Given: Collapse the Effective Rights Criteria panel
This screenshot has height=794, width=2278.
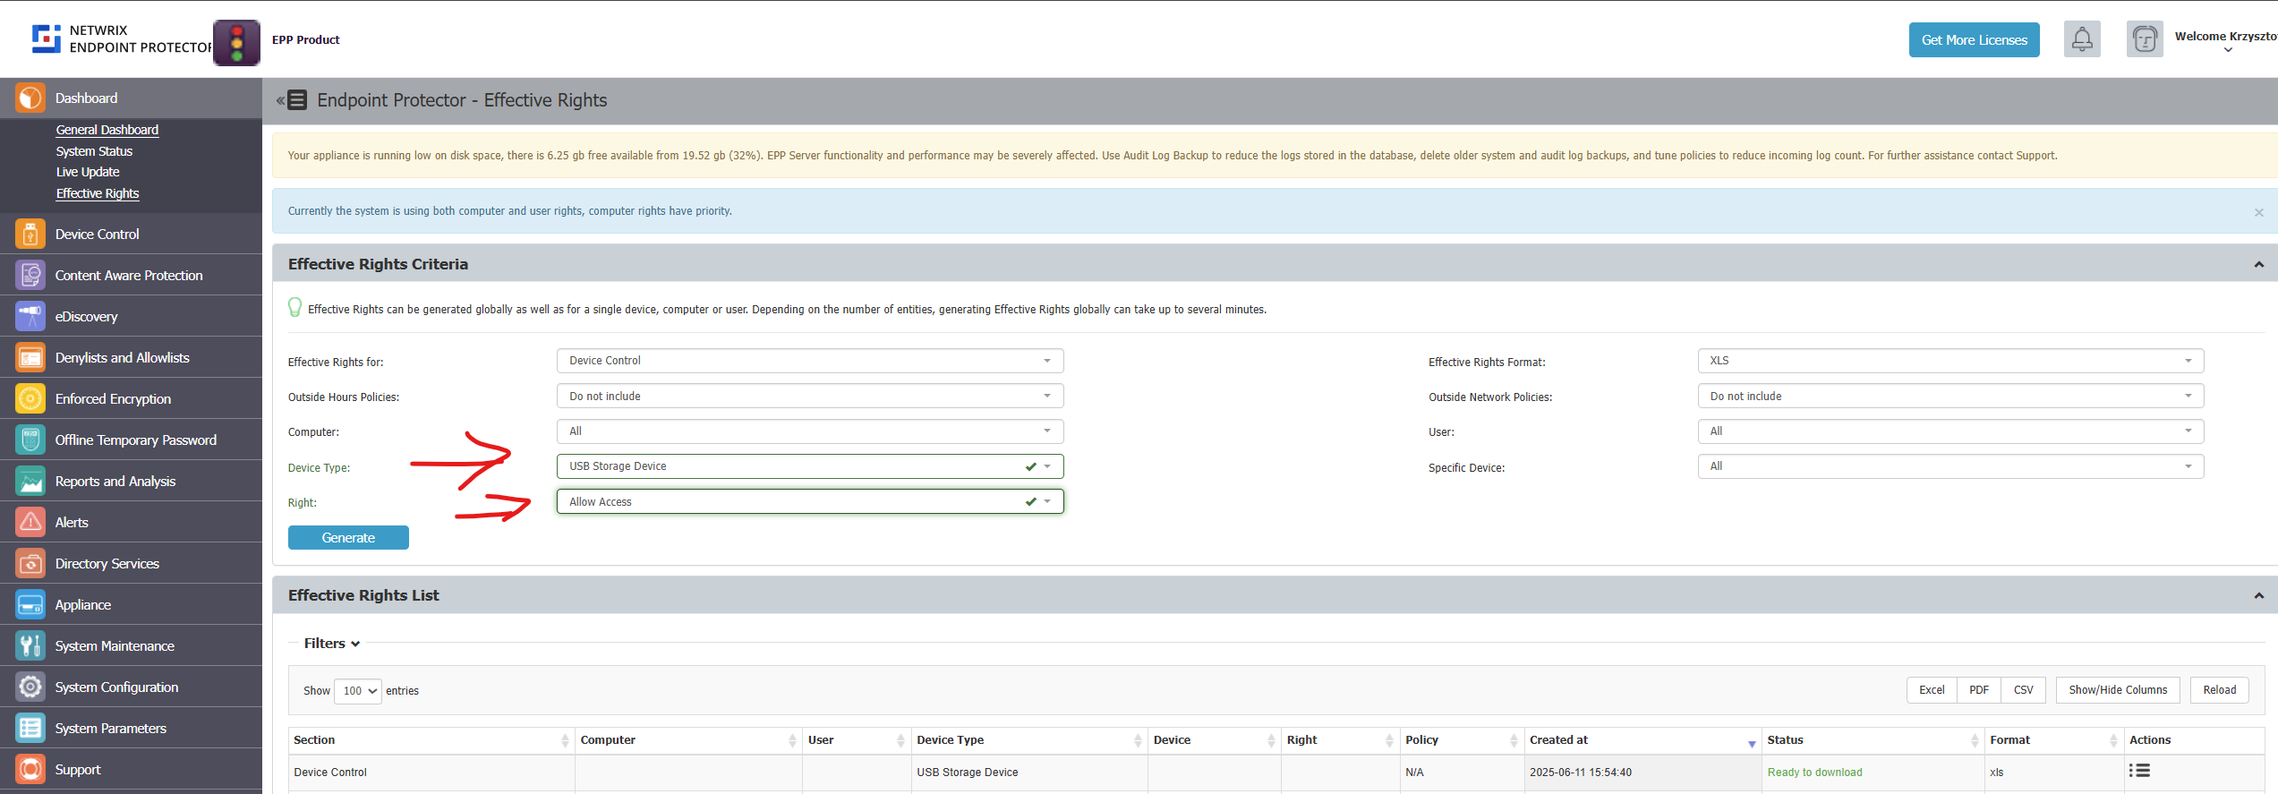Looking at the screenshot, I should pyautogui.click(x=2258, y=265).
